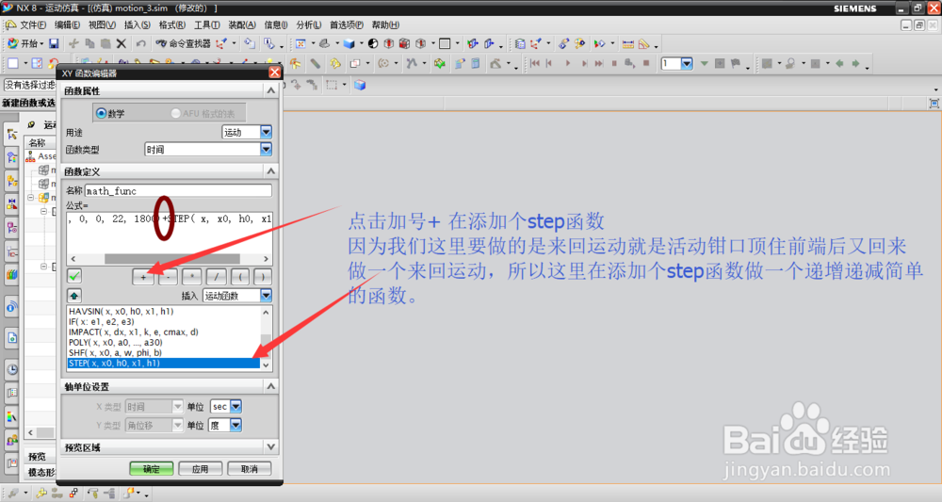Click the checkered finish flag icon
The image size is (942, 502).
coord(736,63)
